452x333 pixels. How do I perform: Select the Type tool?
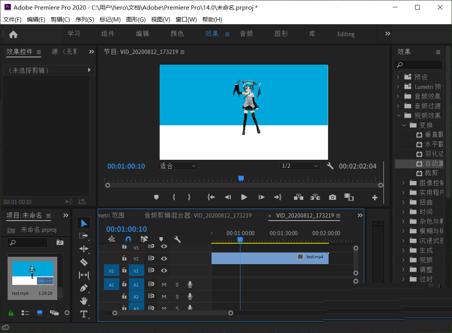pyautogui.click(x=84, y=314)
